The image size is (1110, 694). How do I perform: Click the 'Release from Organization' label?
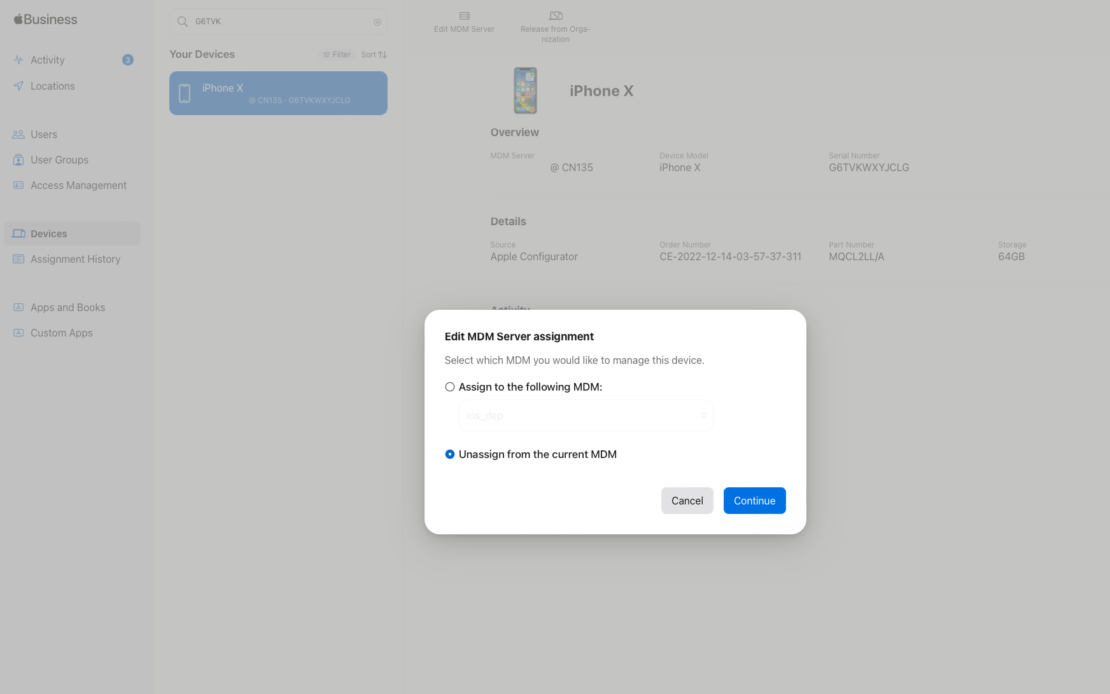click(556, 34)
